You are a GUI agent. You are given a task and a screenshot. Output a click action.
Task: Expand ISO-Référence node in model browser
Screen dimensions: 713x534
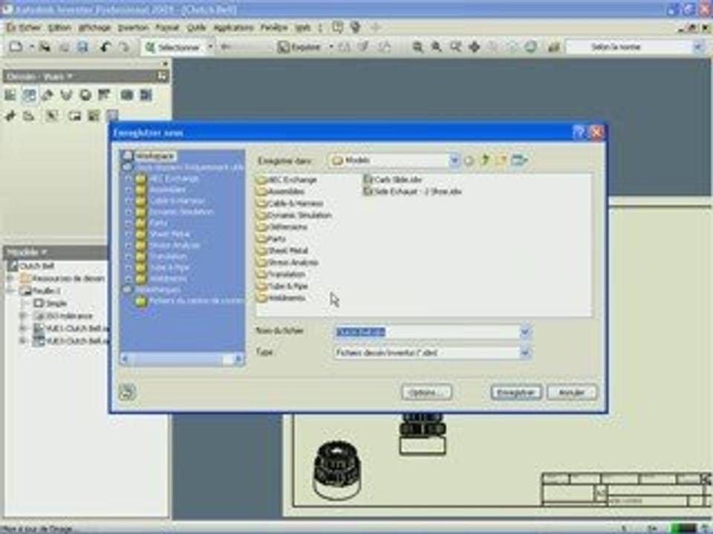click(x=23, y=316)
